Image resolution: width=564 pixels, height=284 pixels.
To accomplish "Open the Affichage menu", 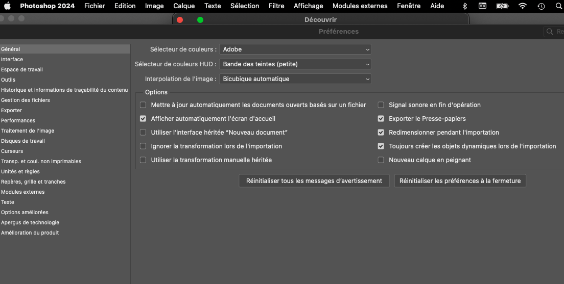I will pos(308,6).
